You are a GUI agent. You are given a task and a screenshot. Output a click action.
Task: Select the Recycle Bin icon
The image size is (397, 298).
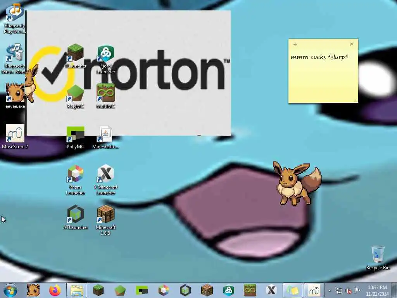(x=378, y=258)
